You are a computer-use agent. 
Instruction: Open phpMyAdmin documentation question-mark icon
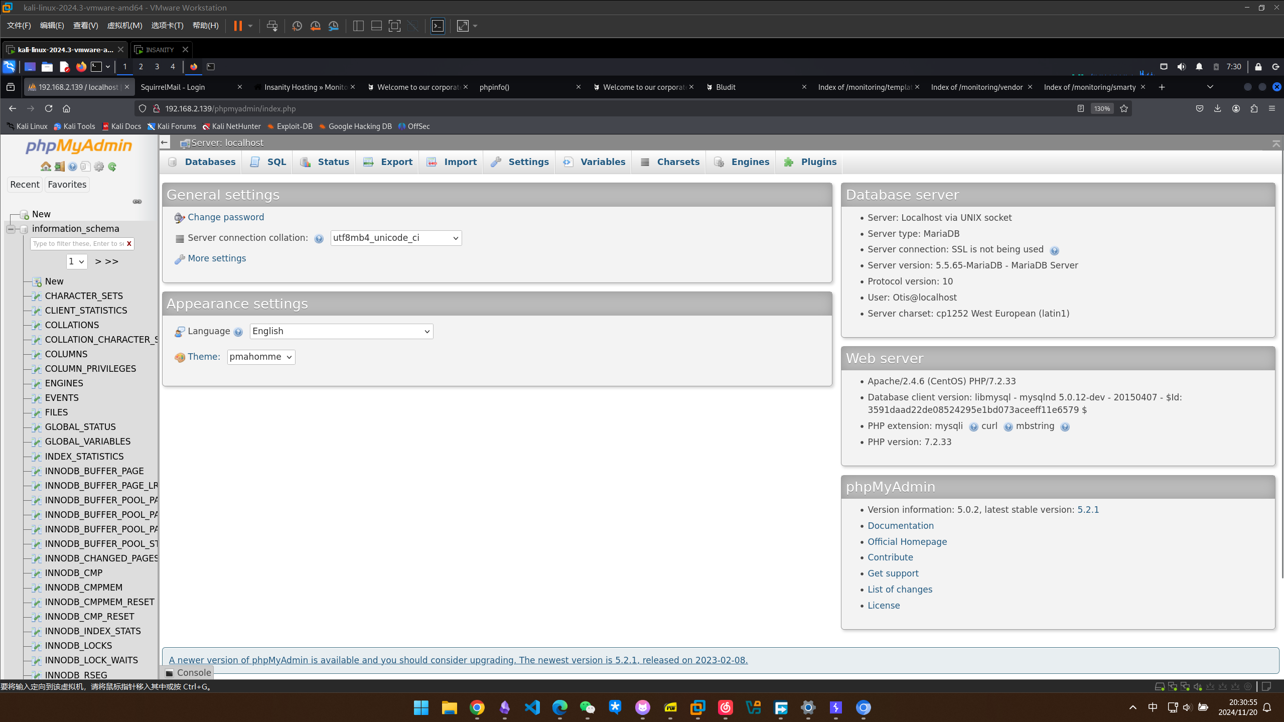(73, 167)
